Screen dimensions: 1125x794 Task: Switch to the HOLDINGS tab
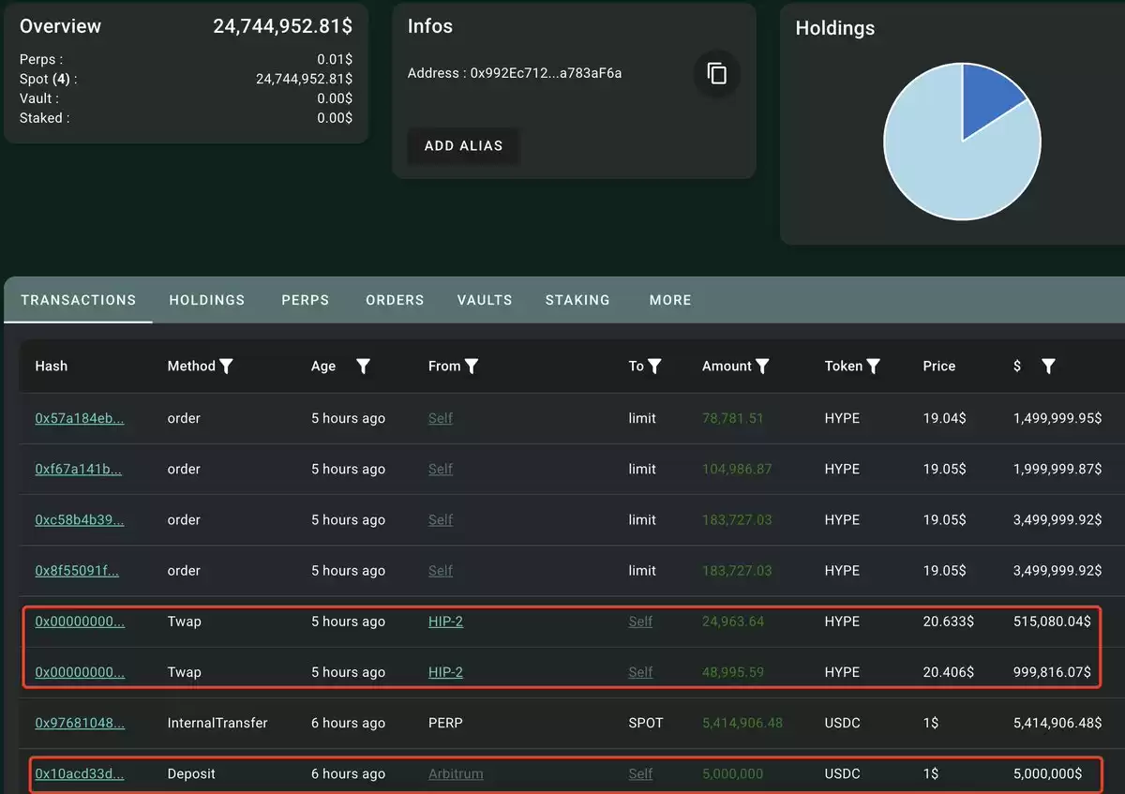pos(207,300)
